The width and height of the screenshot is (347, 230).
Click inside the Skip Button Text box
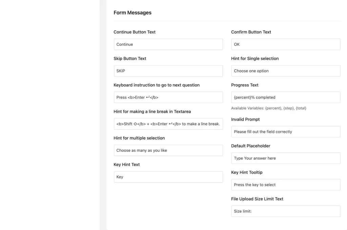168,71
